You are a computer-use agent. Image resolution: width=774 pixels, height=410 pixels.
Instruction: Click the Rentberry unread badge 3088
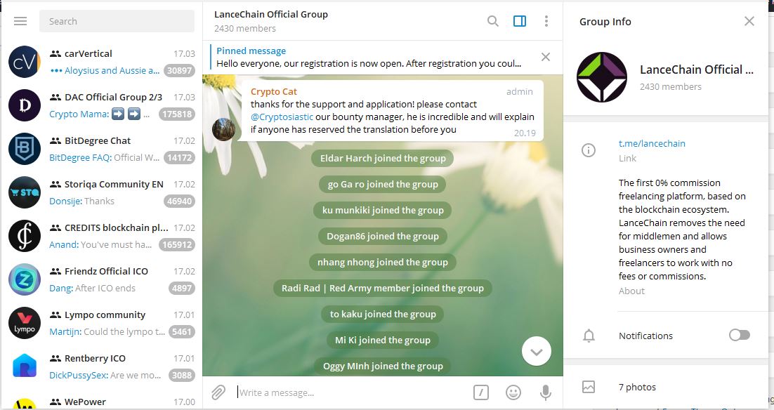point(182,375)
